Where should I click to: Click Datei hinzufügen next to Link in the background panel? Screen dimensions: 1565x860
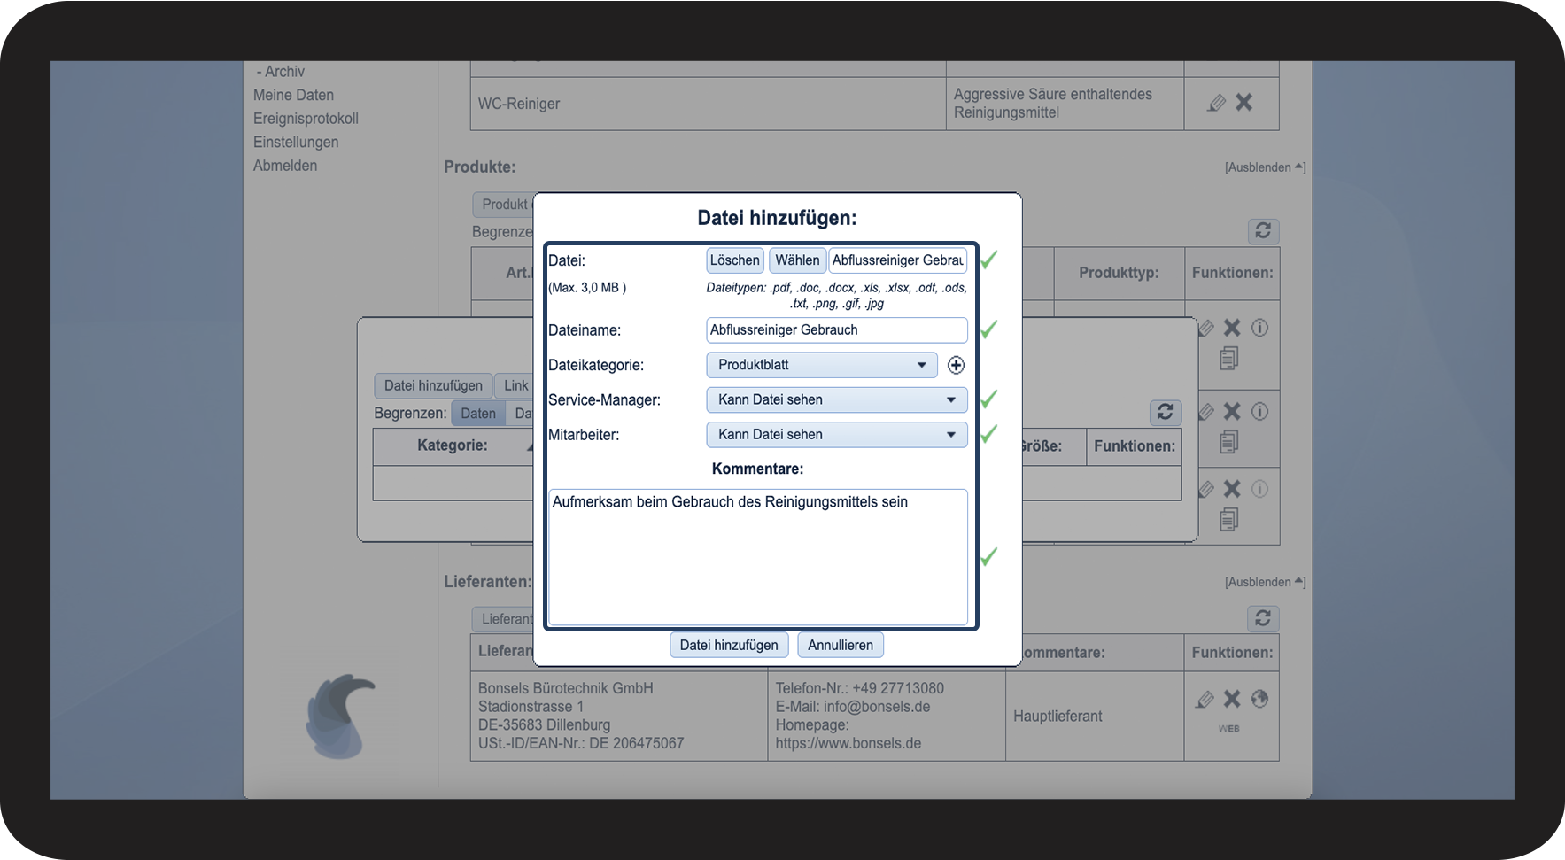click(x=433, y=385)
